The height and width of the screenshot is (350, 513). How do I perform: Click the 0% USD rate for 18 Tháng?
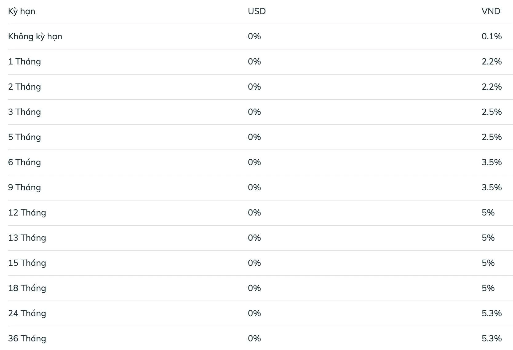pos(254,288)
